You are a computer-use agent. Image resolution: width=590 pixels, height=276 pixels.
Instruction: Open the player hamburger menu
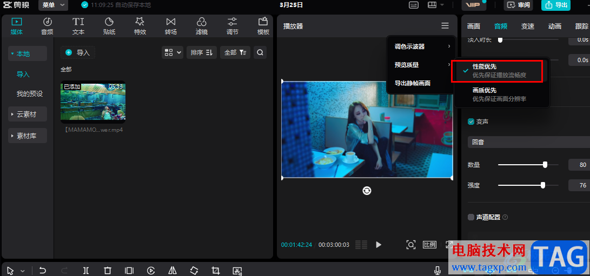pos(445,25)
